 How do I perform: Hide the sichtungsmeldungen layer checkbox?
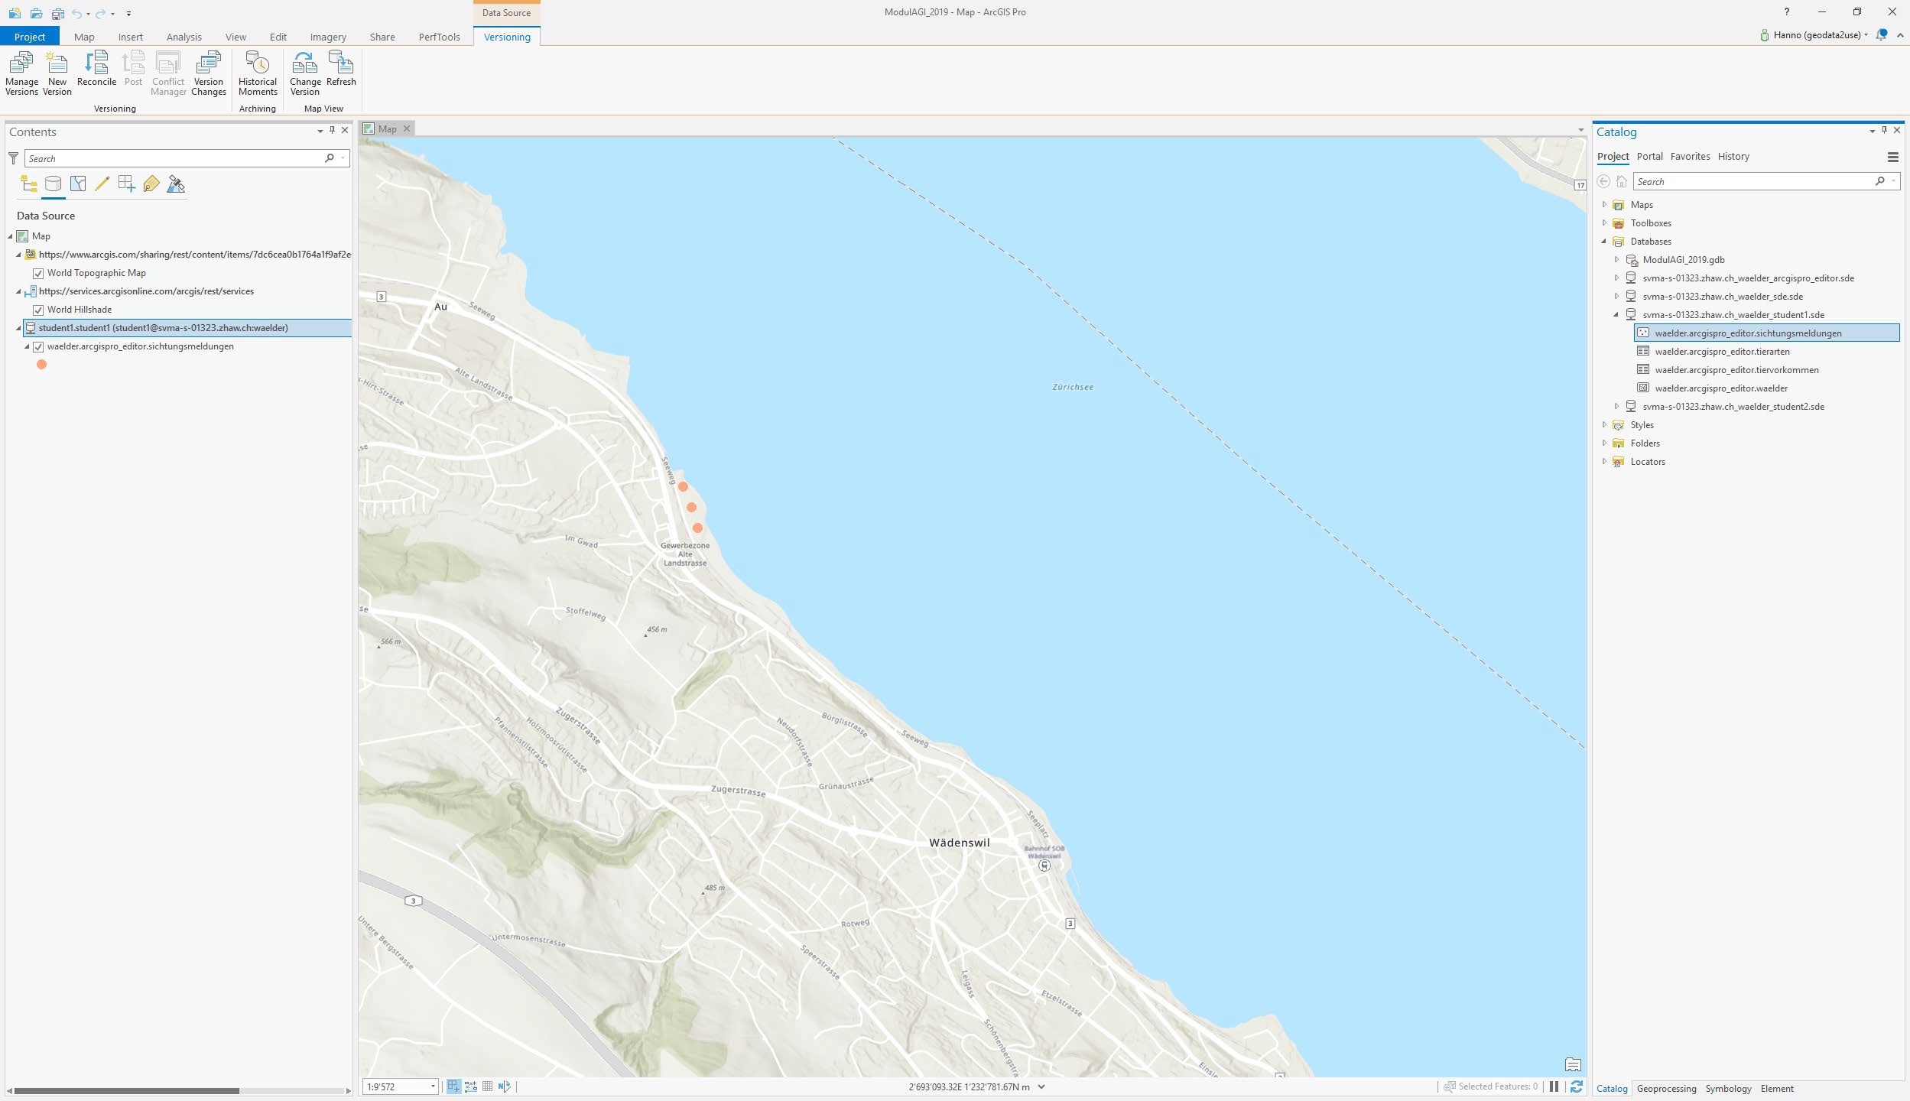[x=38, y=346]
